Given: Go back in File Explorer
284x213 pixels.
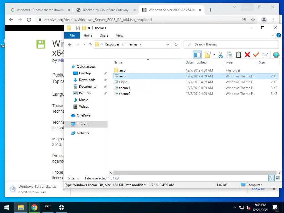Looking at the screenshot, I should click(70, 44).
